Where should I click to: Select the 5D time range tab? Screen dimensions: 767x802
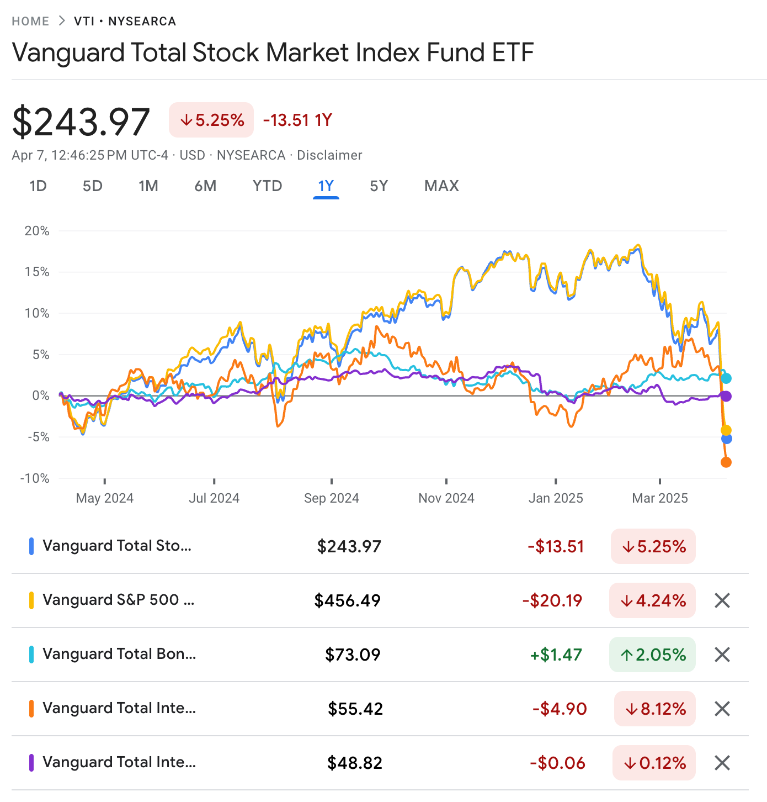tap(93, 186)
